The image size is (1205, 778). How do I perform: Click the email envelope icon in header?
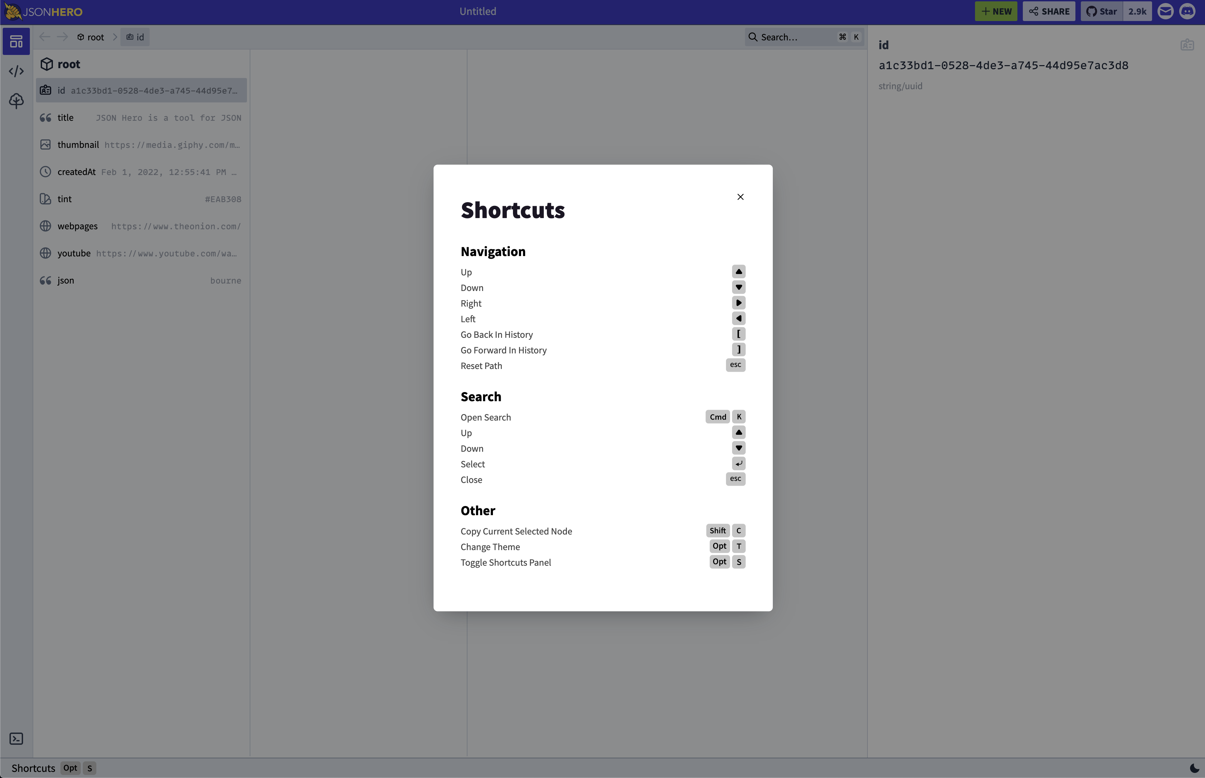pos(1165,11)
